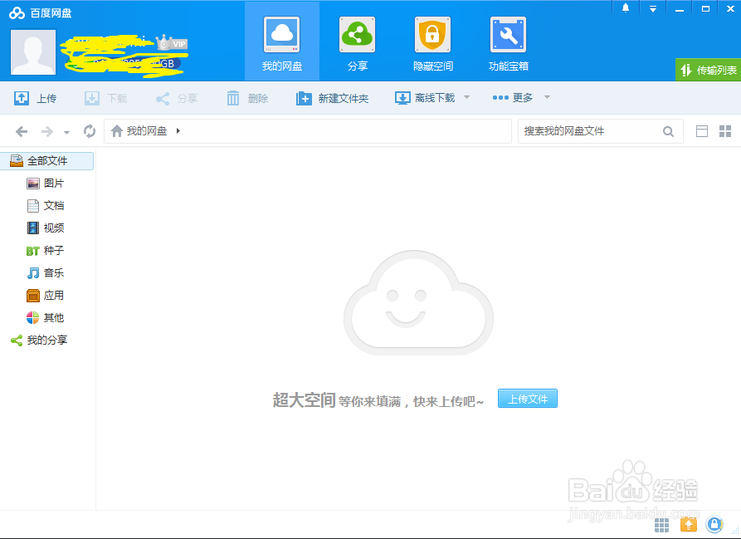Click the 下载 download toolbar button

106,98
